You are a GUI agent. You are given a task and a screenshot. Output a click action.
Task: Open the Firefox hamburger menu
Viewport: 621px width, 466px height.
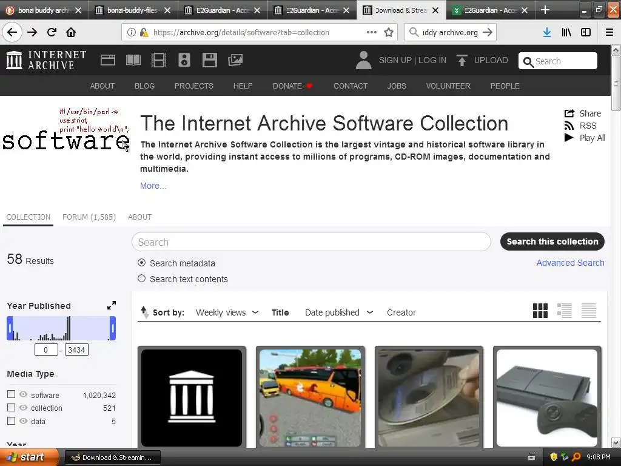pyautogui.click(x=609, y=33)
